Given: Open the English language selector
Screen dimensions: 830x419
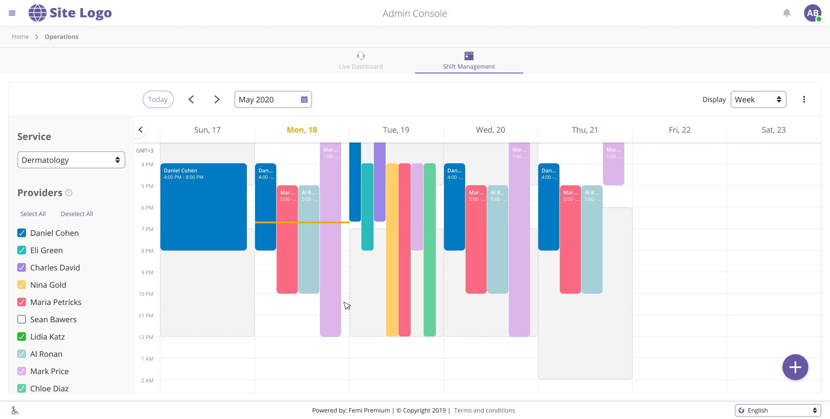Looking at the screenshot, I should coord(778,410).
